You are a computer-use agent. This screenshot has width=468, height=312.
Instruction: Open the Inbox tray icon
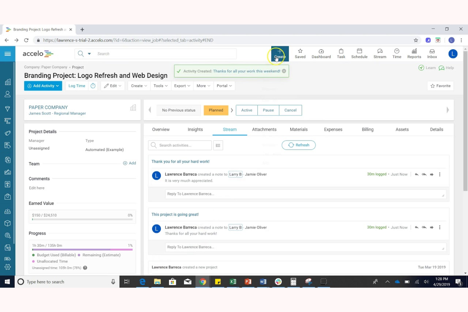[x=432, y=54]
